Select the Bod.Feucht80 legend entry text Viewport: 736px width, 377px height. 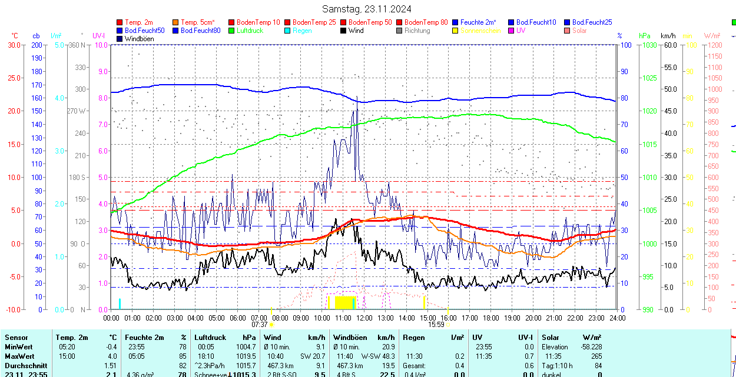200,31
